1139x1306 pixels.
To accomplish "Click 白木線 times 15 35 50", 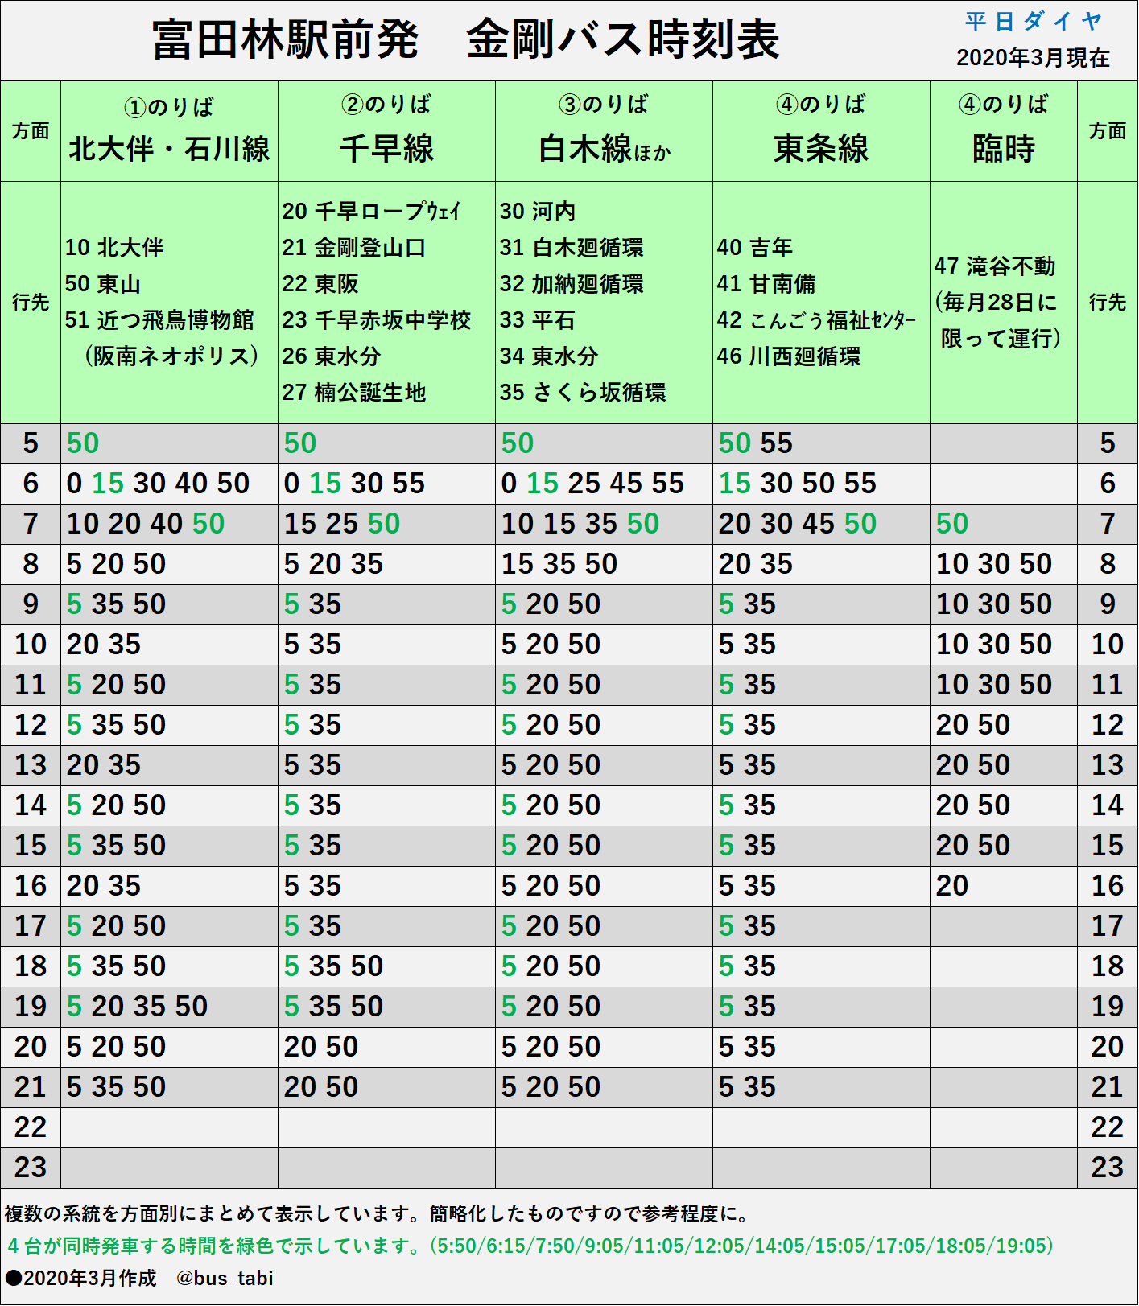I will coord(559,563).
